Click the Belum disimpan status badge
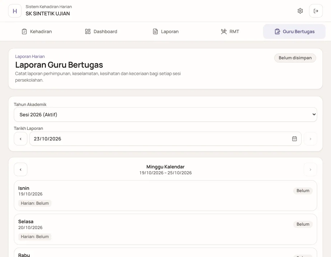Viewport: 331px width, 257px height. [x=295, y=58]
